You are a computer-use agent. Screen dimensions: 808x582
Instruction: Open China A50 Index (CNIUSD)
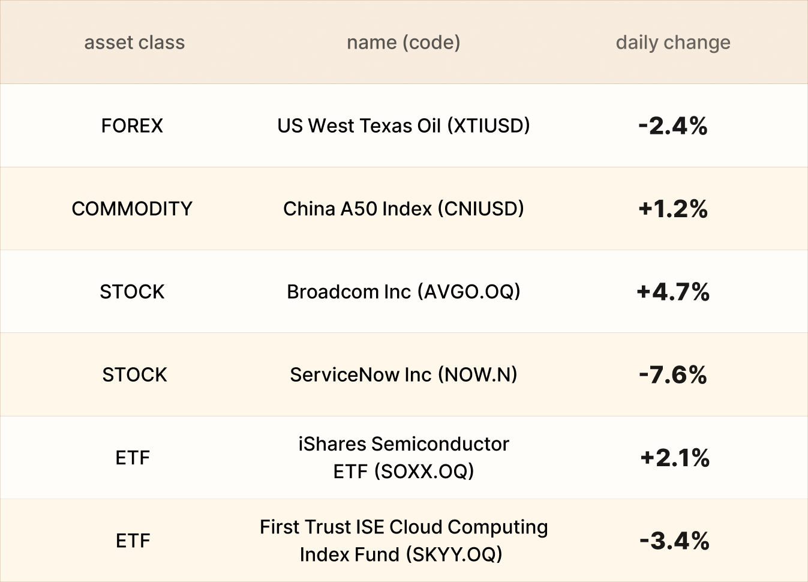[x=403, y=209]
